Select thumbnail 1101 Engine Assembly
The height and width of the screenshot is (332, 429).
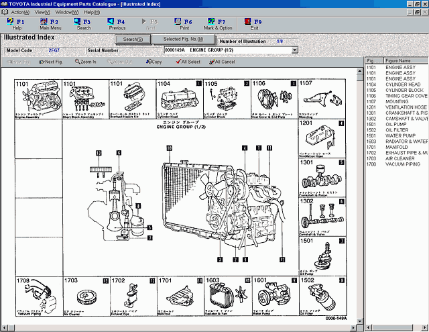coord(38,99)
